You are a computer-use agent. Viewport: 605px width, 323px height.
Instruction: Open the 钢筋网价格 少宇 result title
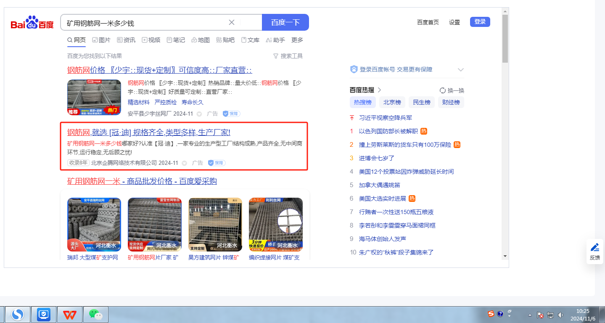[x=160, y=70]
